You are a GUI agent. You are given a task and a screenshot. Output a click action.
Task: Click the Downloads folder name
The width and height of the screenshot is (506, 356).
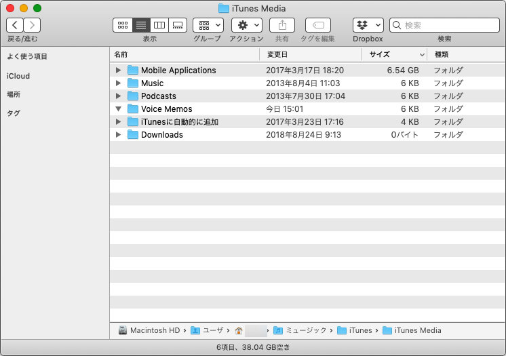pyautogui.click(x=162, y=134)
